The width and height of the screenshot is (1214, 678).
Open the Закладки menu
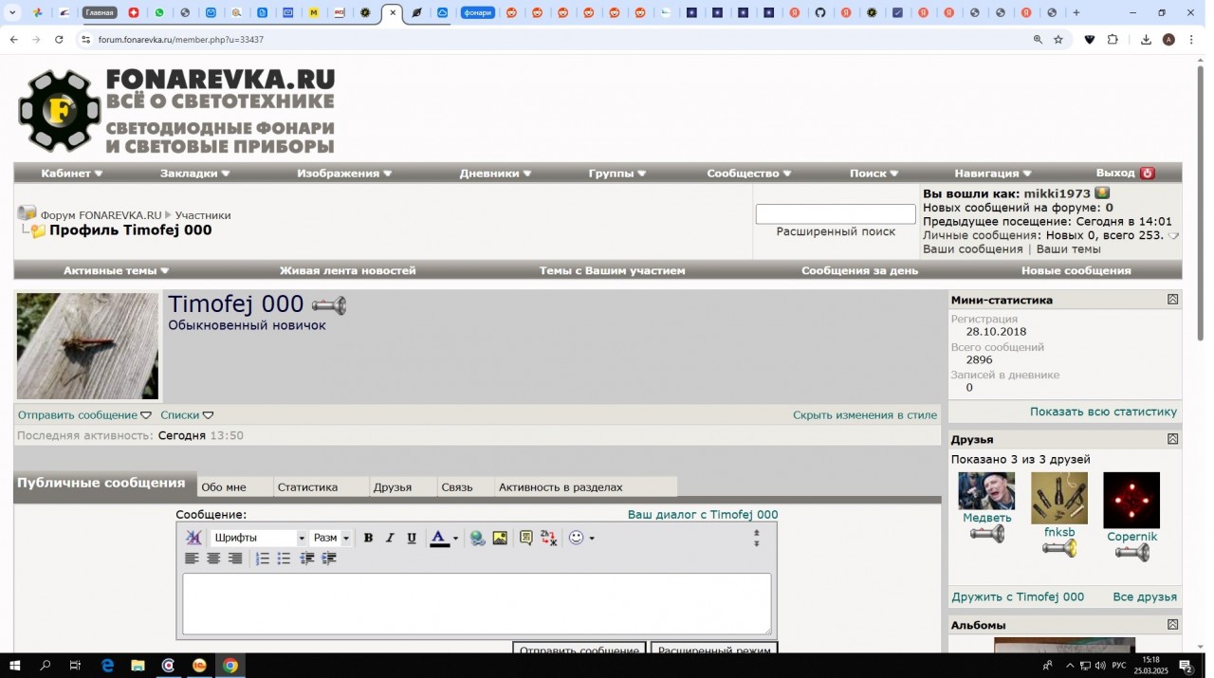pos(195,174)
